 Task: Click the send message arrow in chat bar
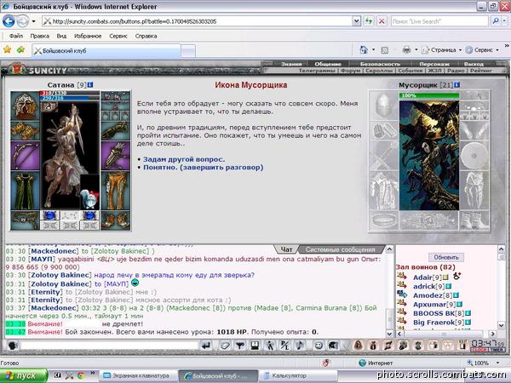[206, 346]
